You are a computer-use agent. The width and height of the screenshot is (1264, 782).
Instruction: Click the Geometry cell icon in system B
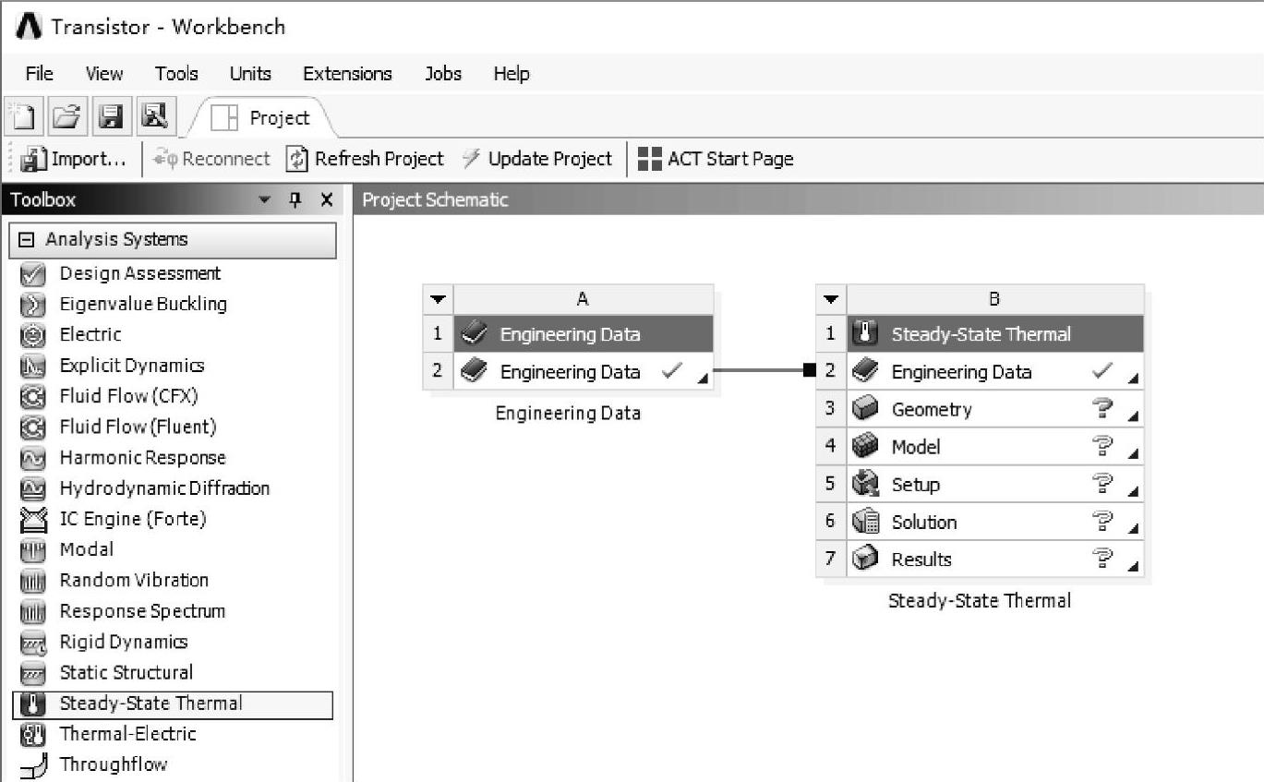point(865,409)
